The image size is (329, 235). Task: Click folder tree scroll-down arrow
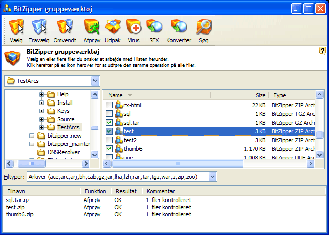coord(95,155)
